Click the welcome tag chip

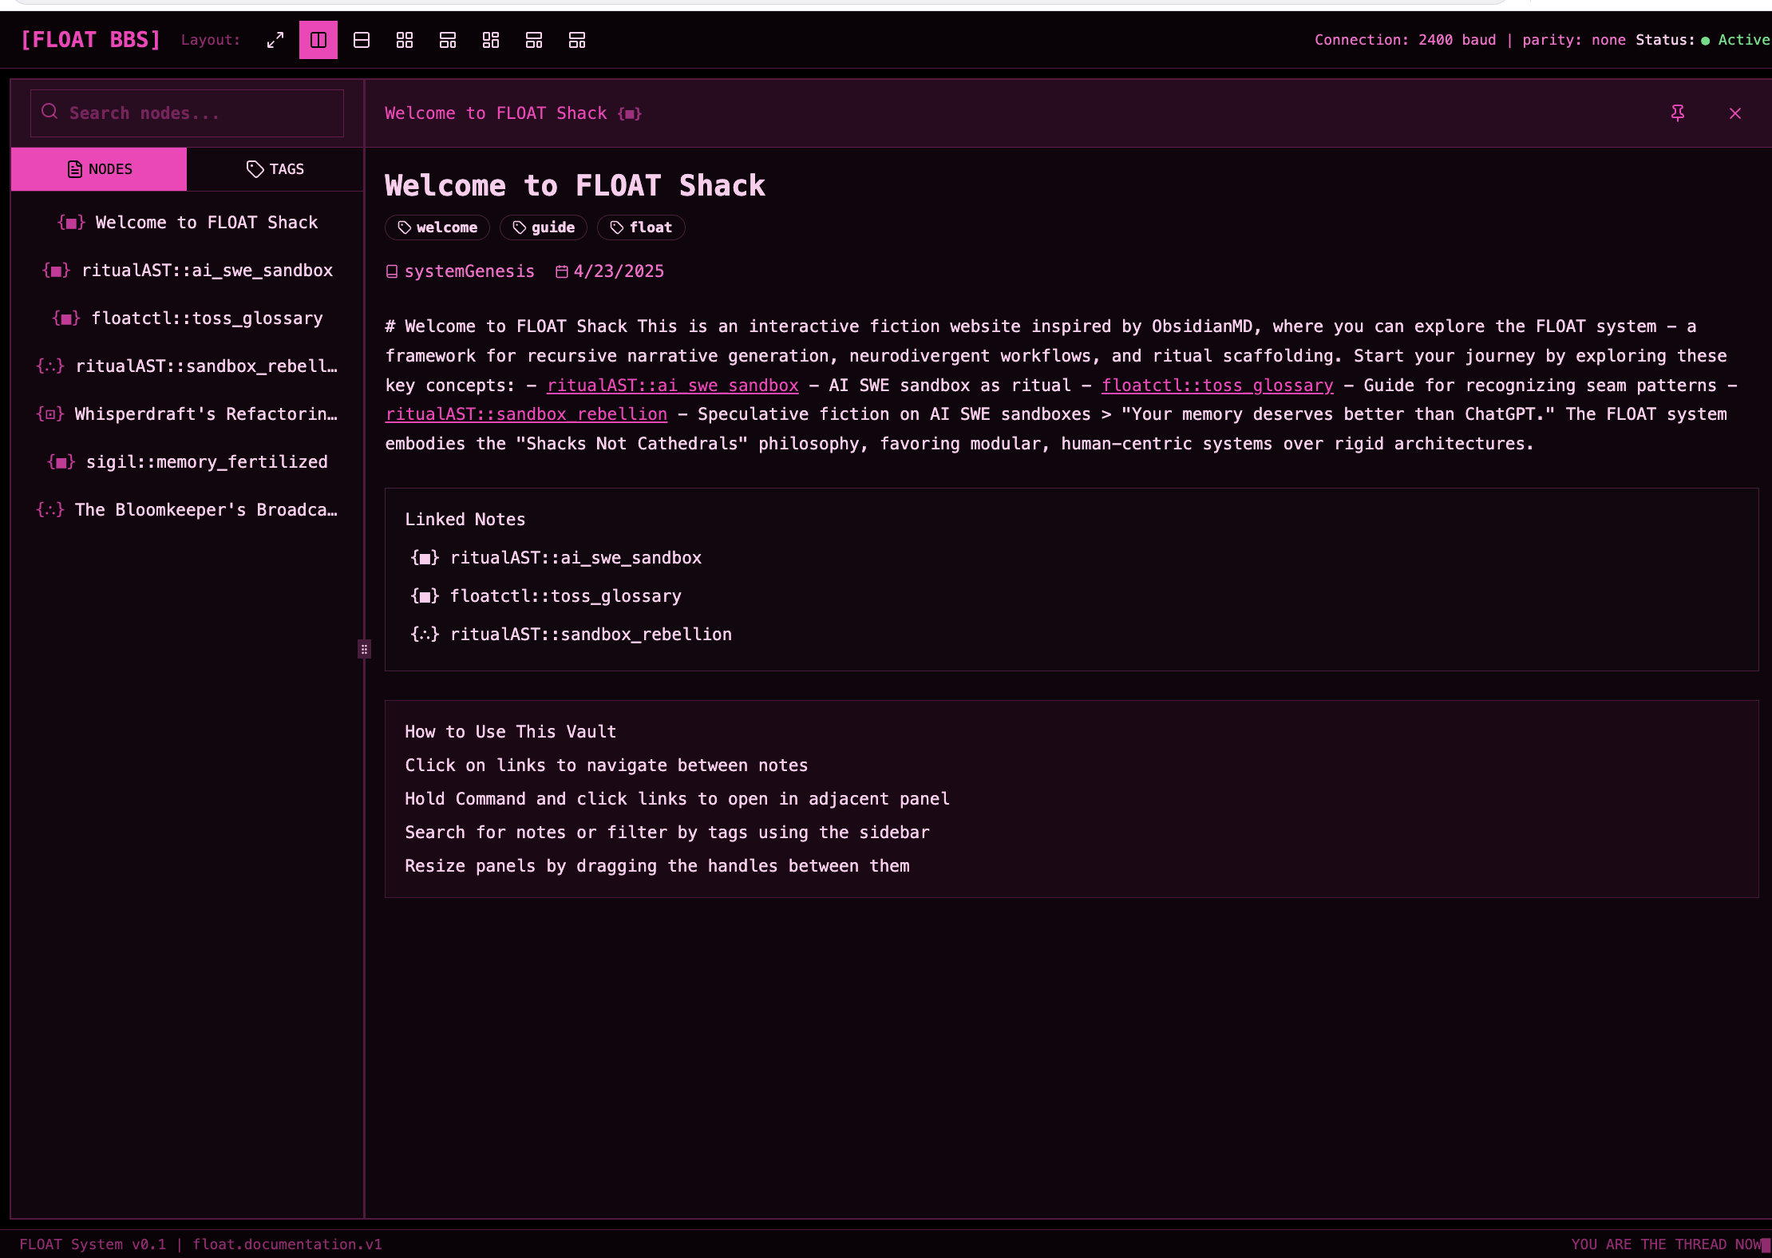click(437, 227)
